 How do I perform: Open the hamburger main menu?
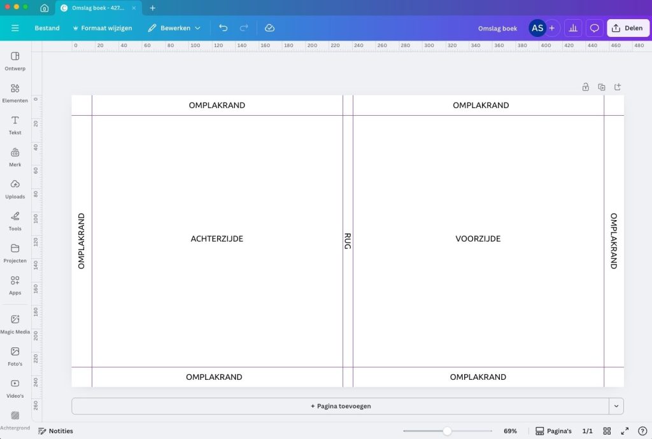[15, 28]
